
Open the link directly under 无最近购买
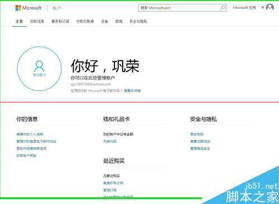113,183
